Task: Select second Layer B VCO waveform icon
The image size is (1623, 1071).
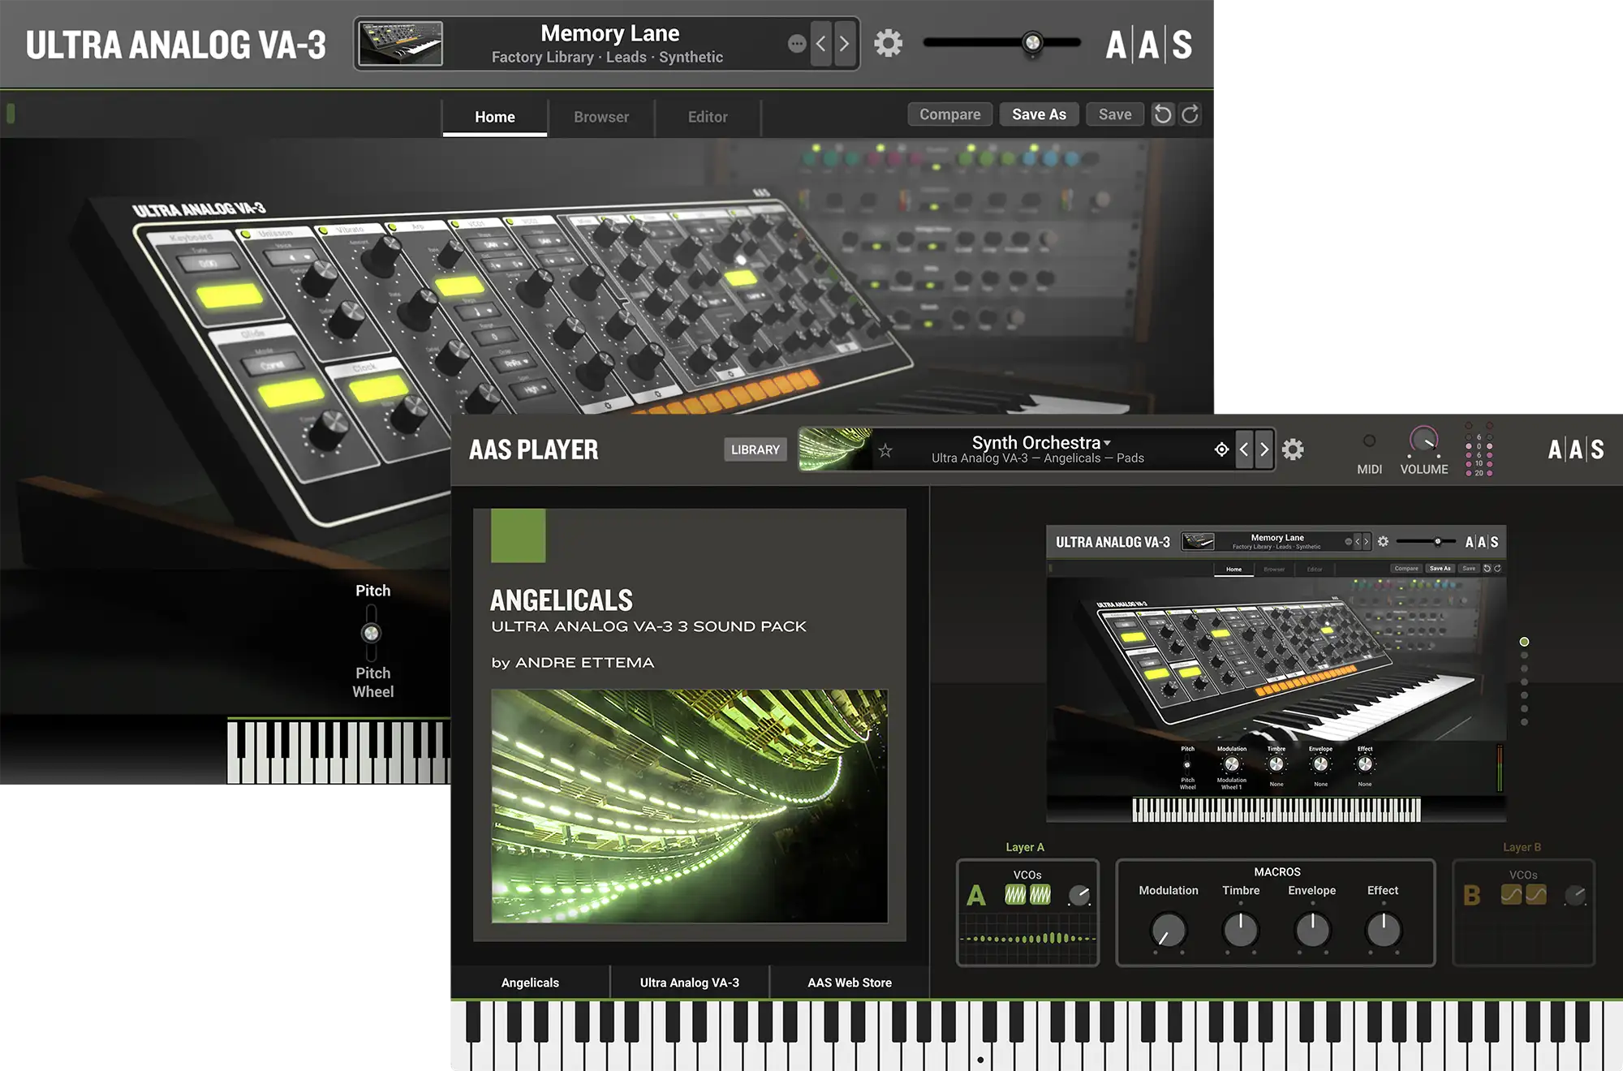Action: 1536,894
